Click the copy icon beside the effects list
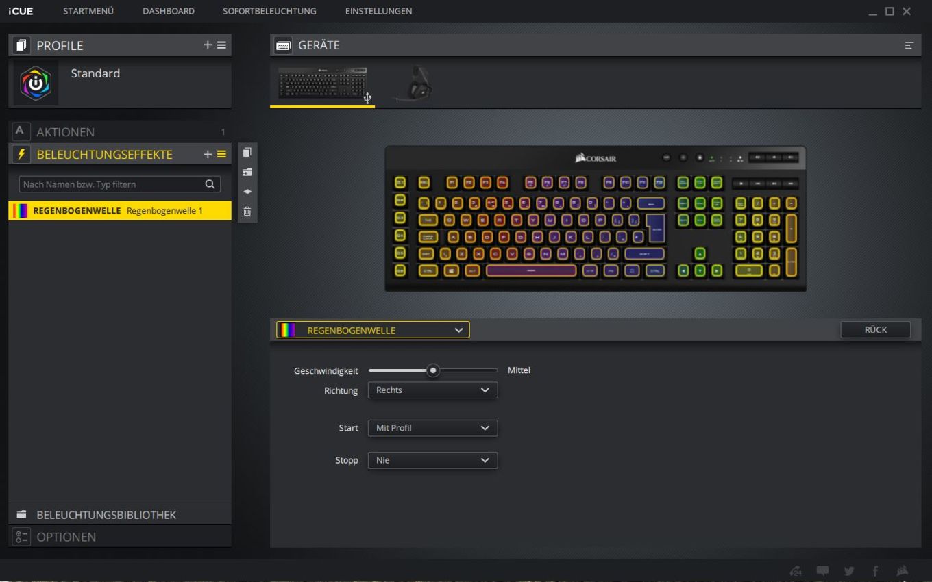 (247, 152)
